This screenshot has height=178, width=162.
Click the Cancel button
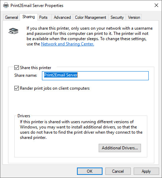(x=118, y=171)
